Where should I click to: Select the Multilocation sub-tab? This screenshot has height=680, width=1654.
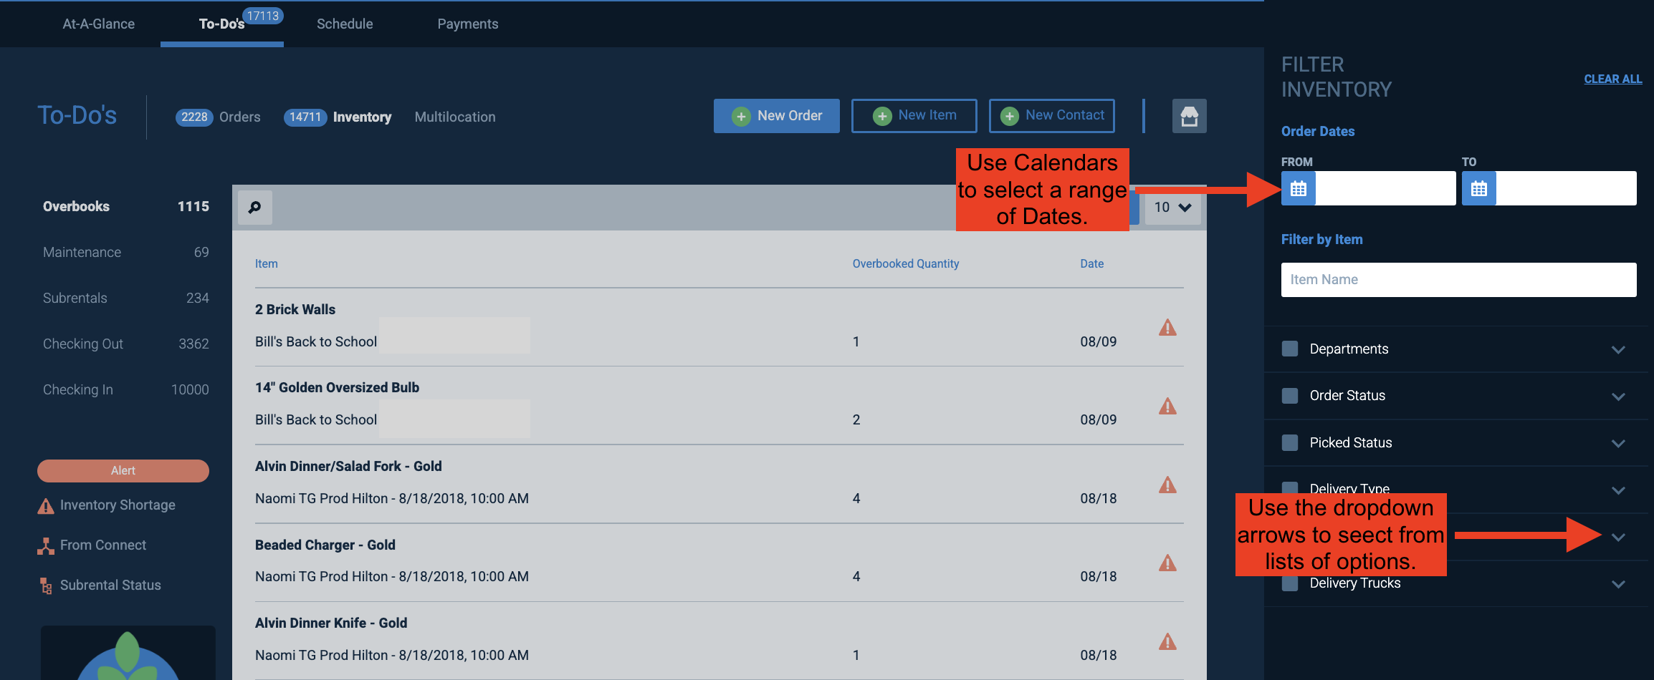pyautogui.click(x=455, y=117)
